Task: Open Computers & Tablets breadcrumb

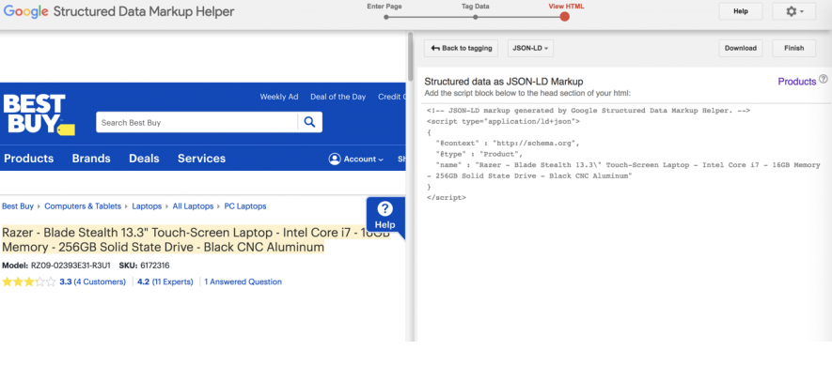Action: point(83,206)
